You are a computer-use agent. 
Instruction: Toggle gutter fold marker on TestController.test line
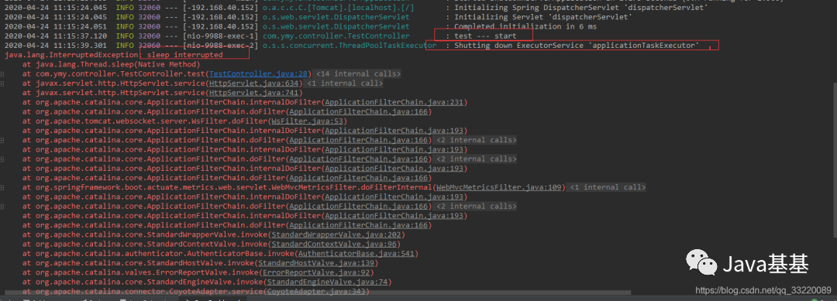click(2, 74)
